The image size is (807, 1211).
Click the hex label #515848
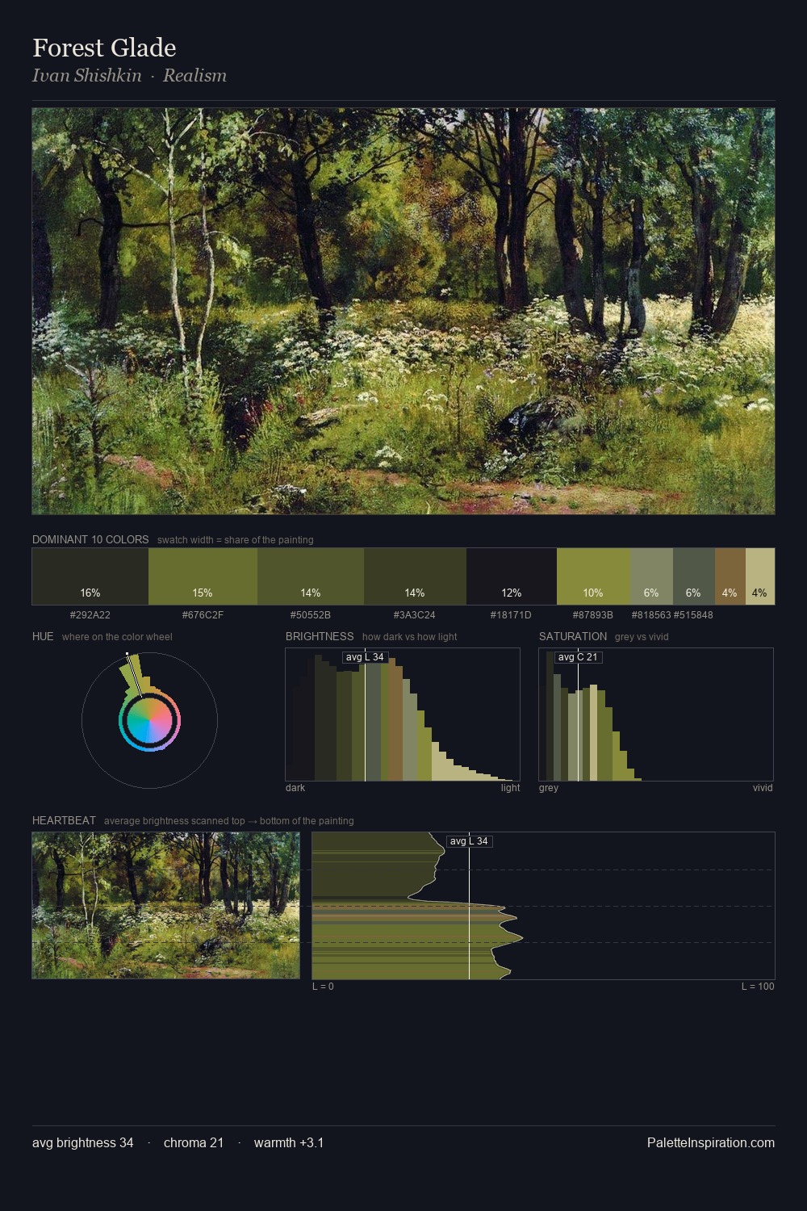click(693, 615)
